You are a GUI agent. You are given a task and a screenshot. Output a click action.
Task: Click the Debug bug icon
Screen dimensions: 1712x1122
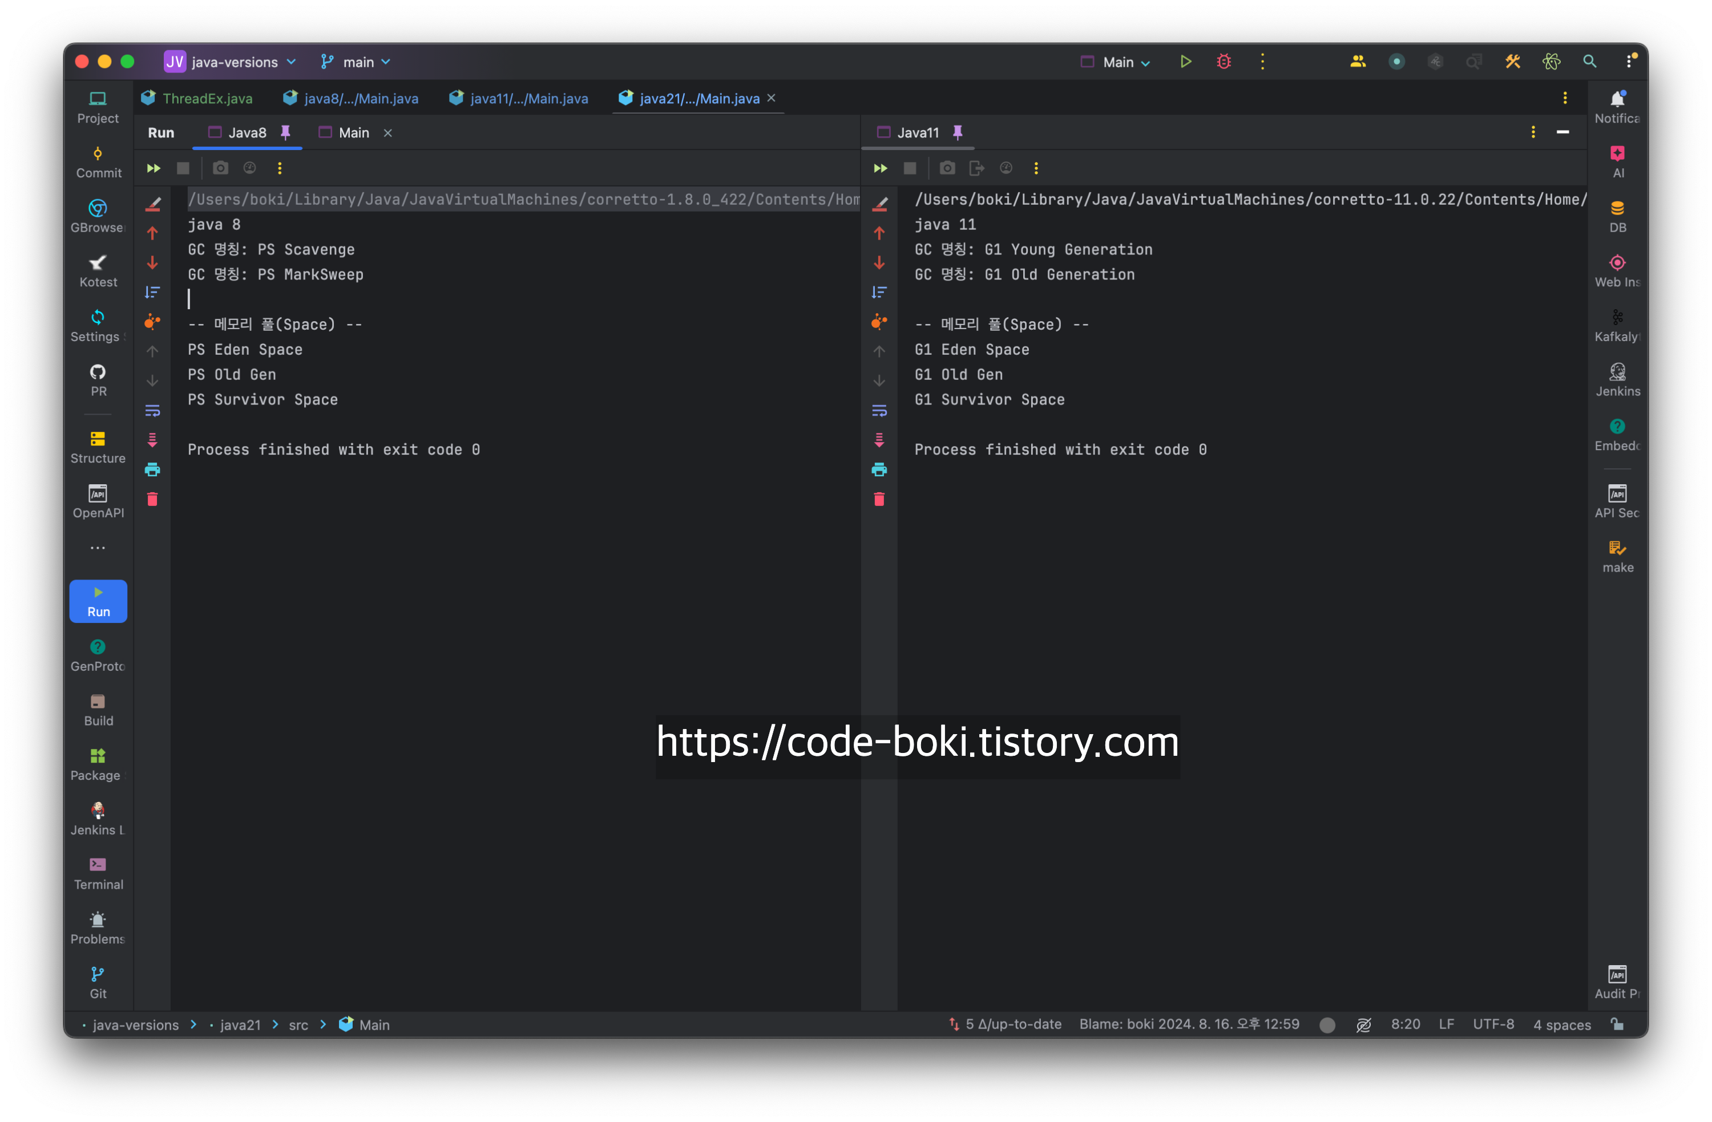[1224, 62]
